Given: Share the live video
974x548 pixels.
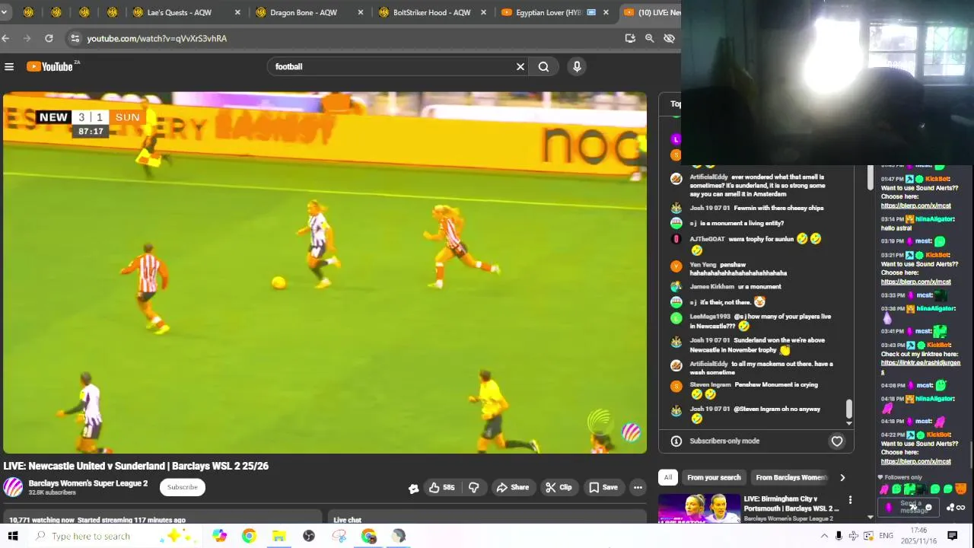Looking at the screenshot, I should (x=512, y=487).
